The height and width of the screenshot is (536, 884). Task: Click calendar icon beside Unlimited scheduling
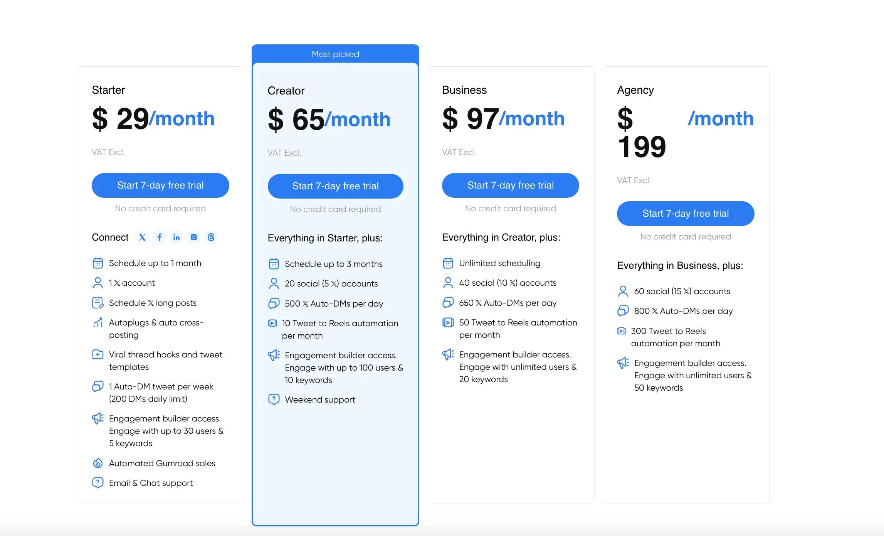tap(448, 263)
